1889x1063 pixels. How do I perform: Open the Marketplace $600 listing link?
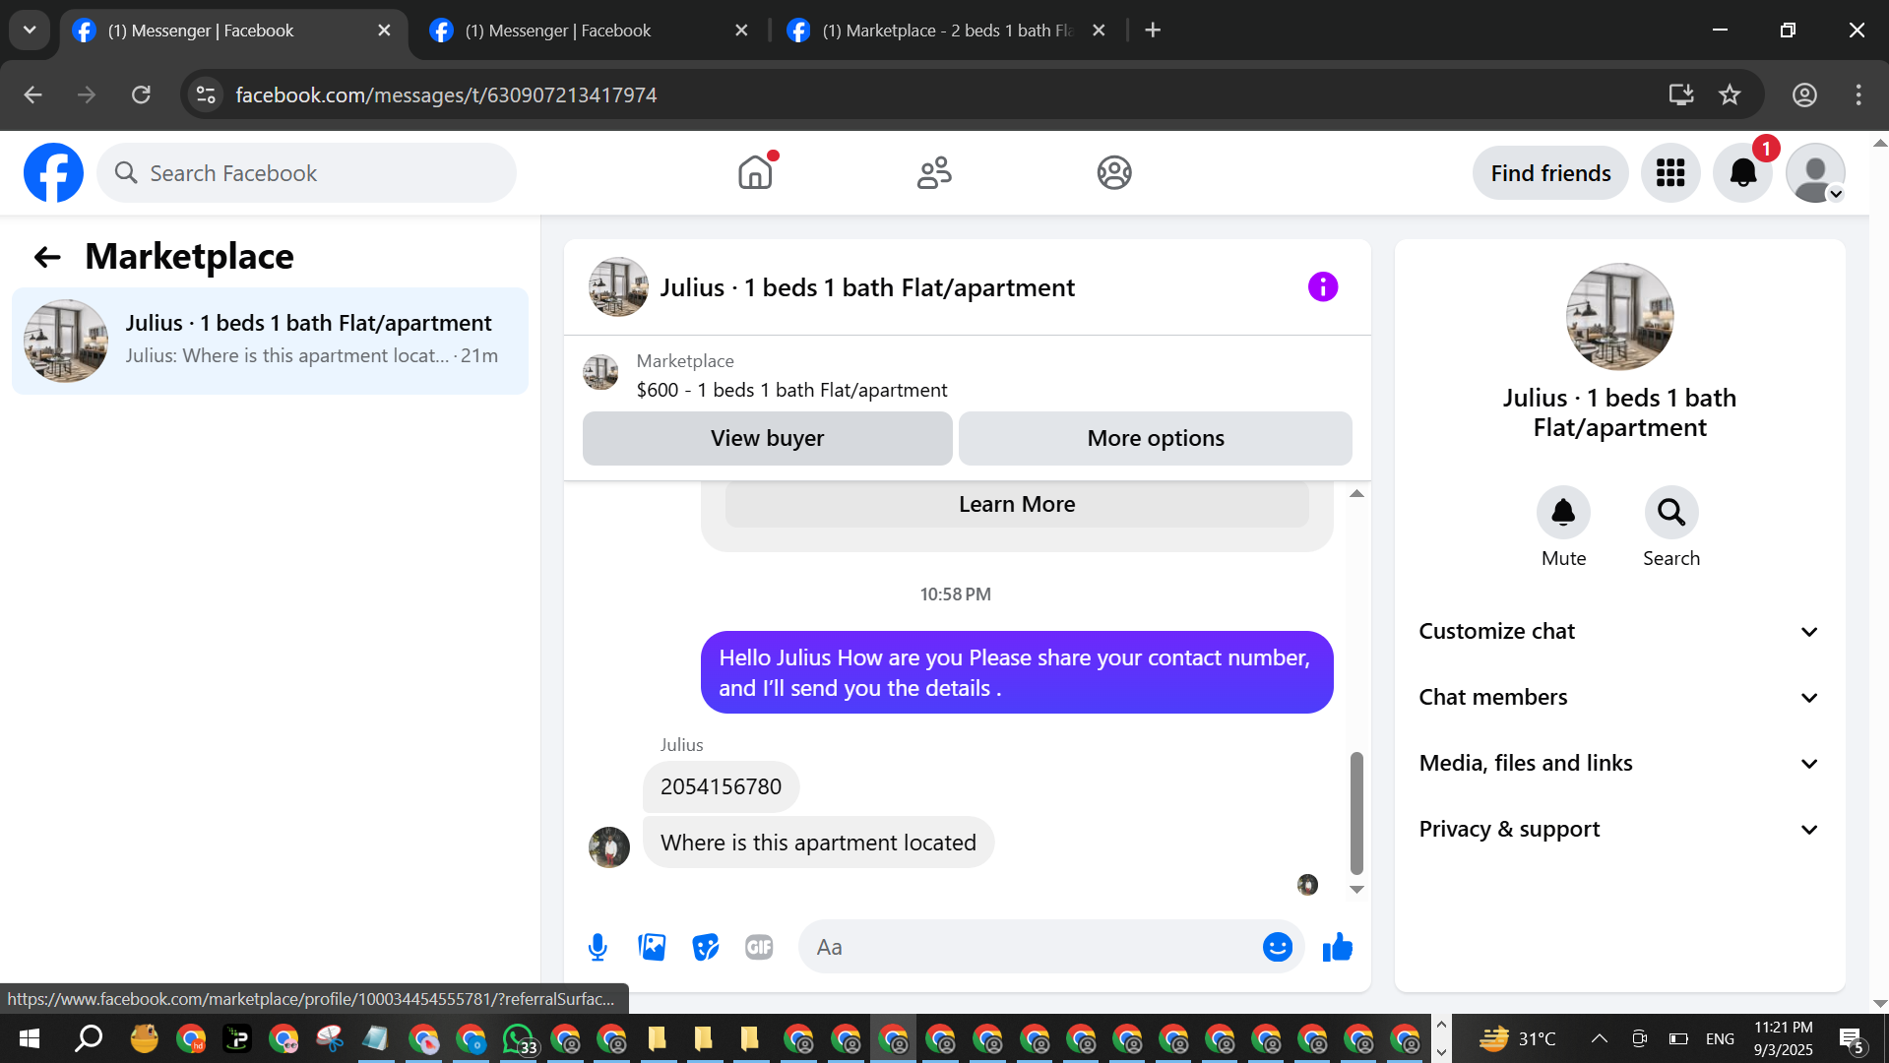[791, 391]
